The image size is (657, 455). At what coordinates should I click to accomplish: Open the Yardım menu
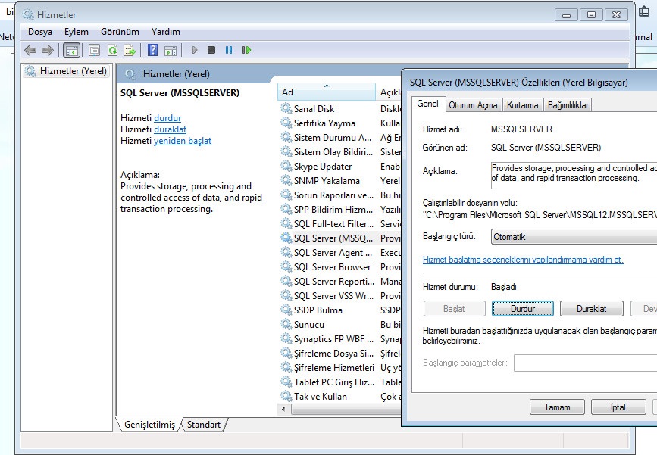pyautogui.click(x=166, y=32)
